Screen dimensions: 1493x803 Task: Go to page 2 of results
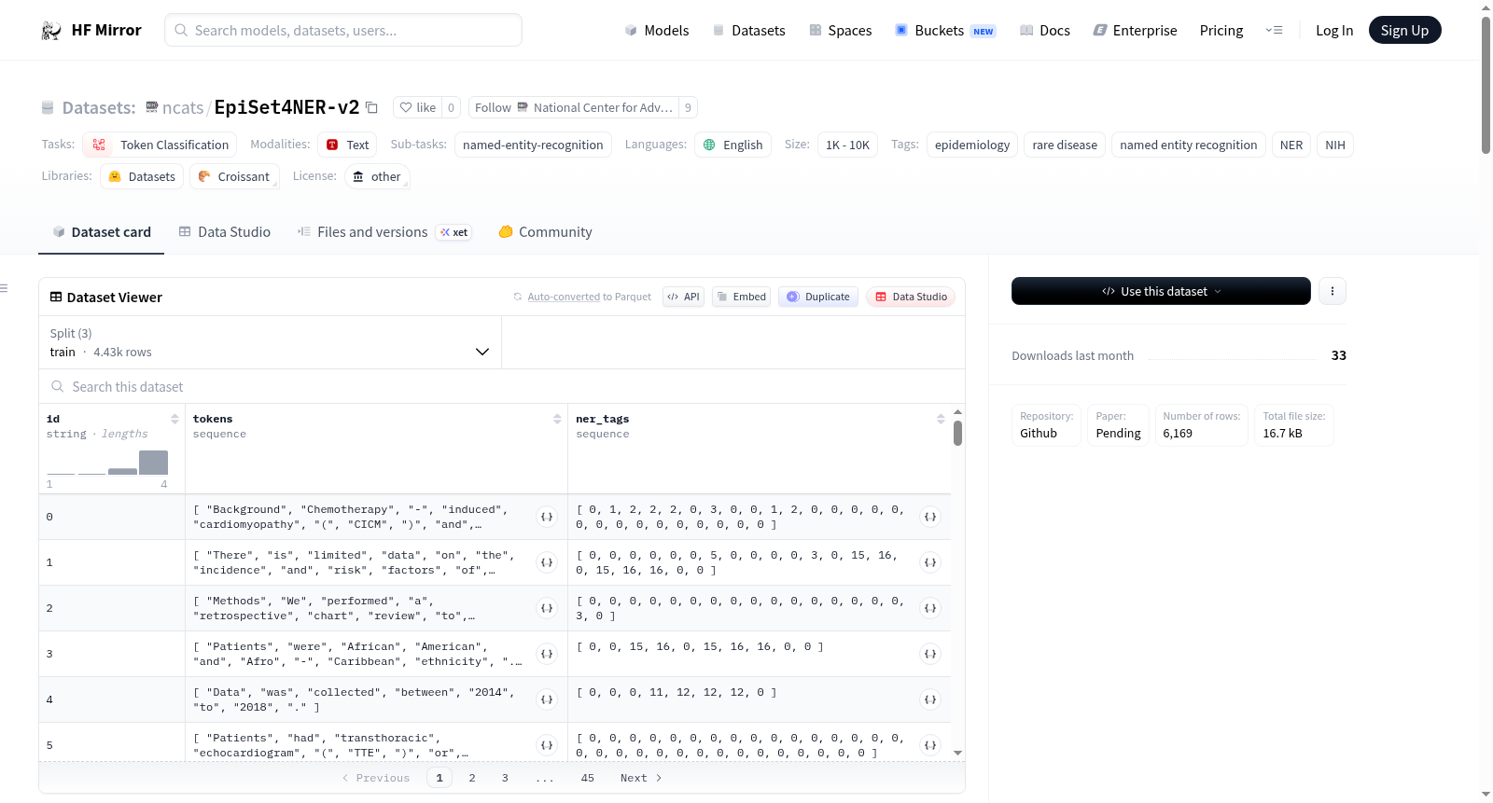[472, 778]
